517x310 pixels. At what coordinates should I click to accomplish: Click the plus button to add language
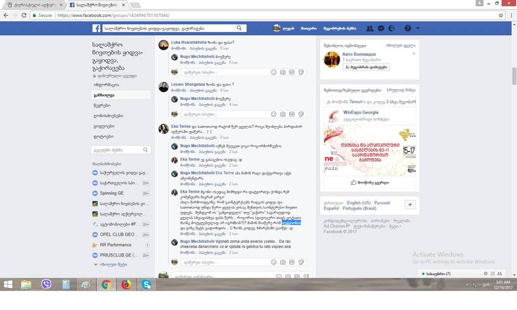[410, 205]
